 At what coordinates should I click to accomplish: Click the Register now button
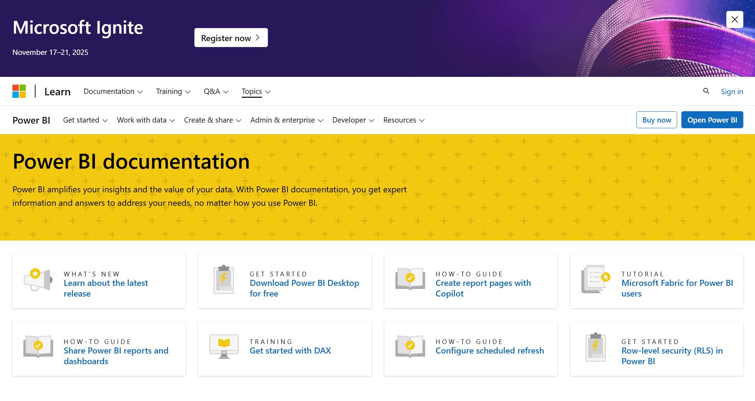[231, 38]
